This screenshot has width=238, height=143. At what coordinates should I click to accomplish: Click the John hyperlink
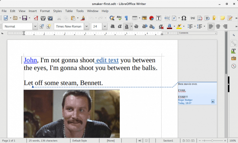pyautogui.click(x=30, y=60)
